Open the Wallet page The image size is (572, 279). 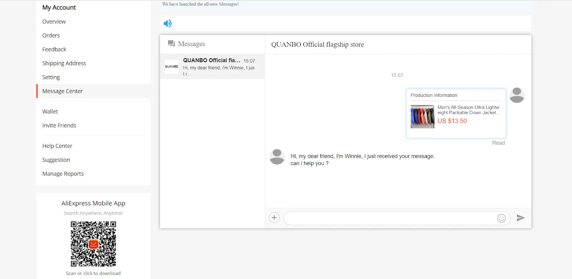(x=50, y=111)
